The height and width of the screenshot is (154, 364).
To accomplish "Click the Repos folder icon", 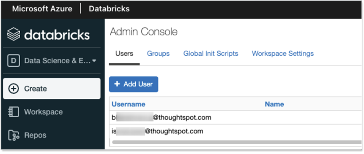I will [x=14, y=135].
